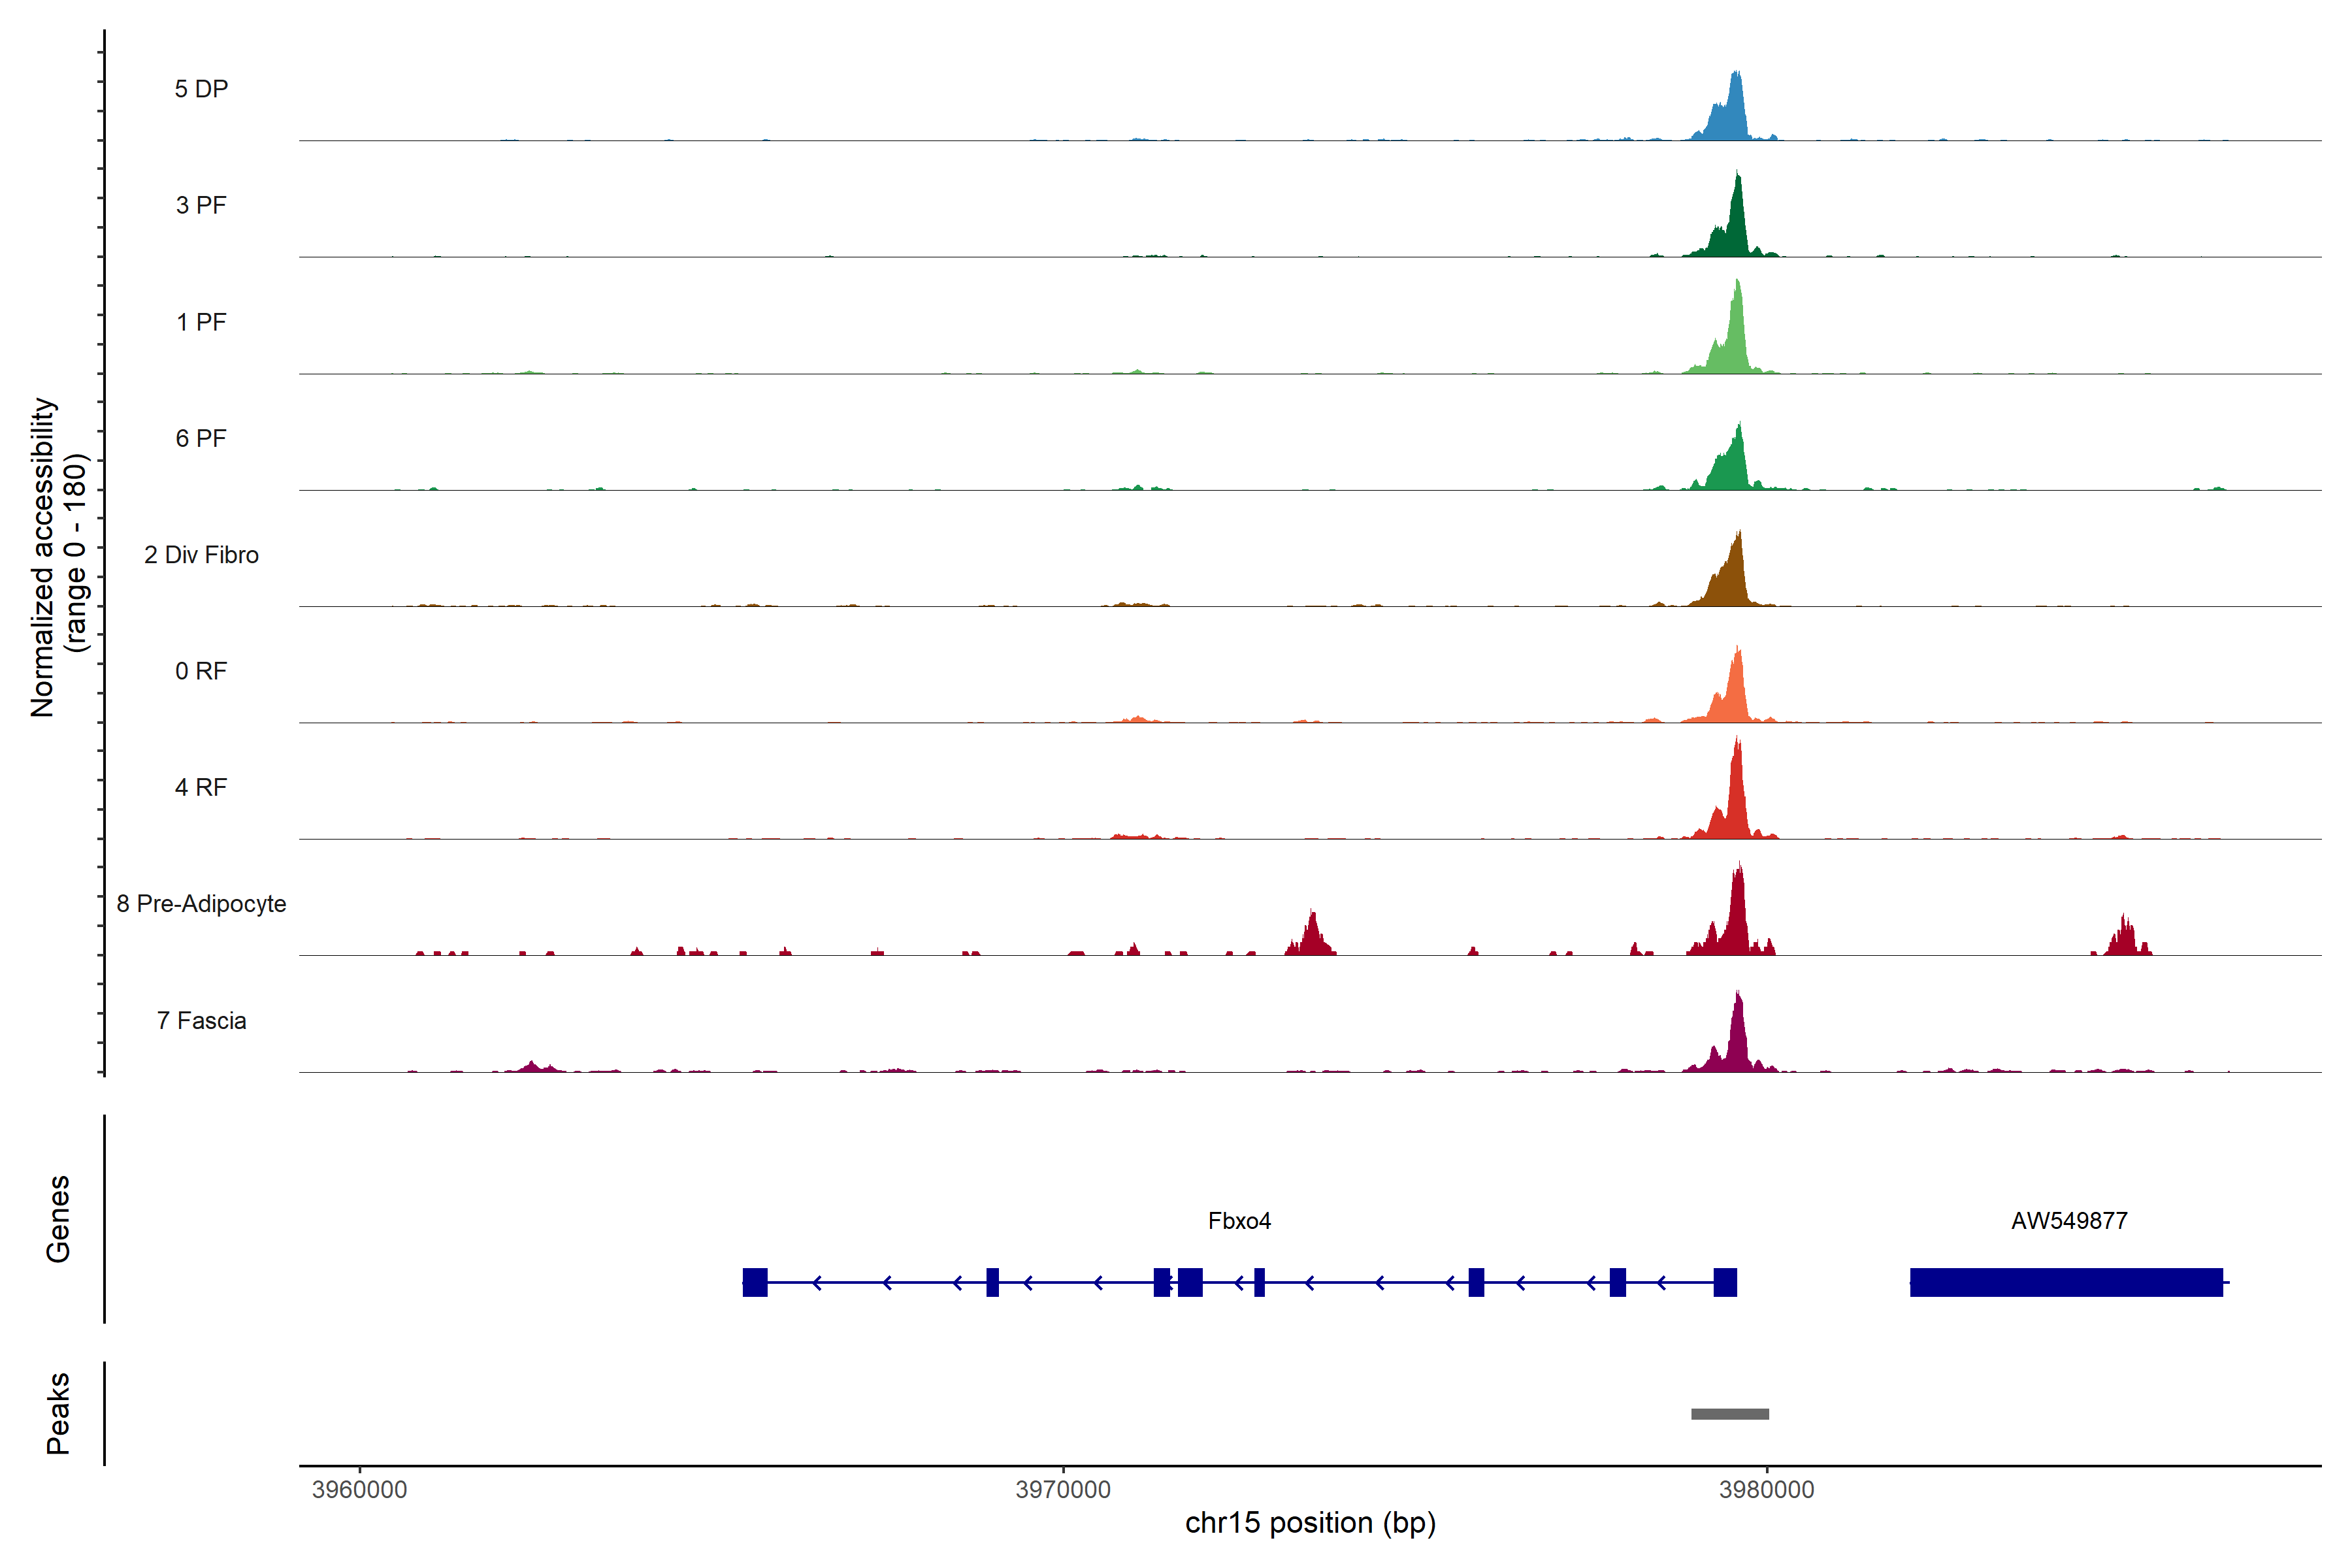
Task: Click the 3980000 axis tick label
Action: click(x=1767, y=1490)
